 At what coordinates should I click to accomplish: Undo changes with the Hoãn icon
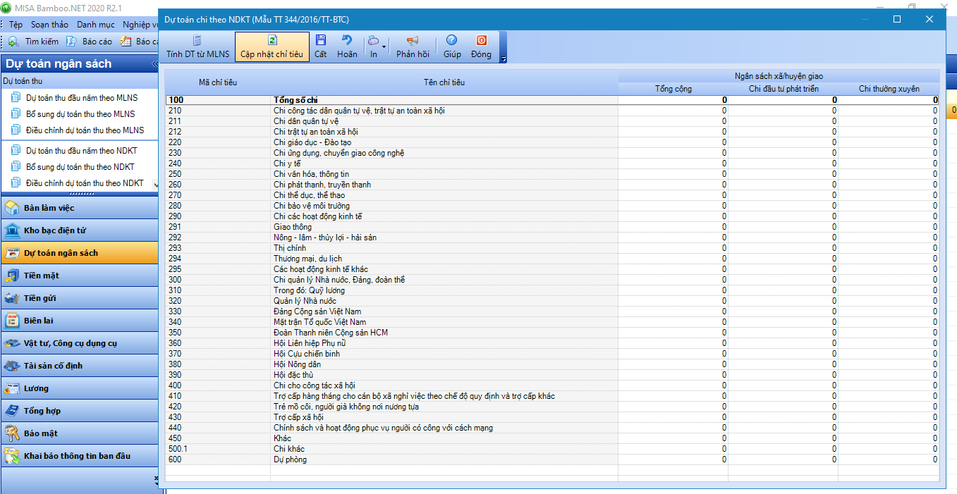[x=347, y=41]
